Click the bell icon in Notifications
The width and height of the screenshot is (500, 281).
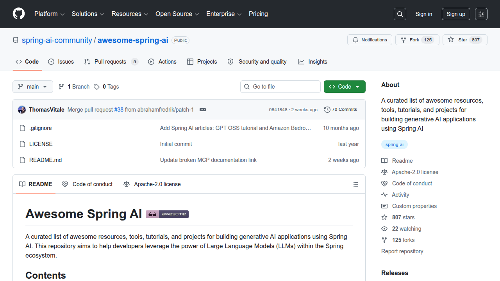[x=355, y=40]
